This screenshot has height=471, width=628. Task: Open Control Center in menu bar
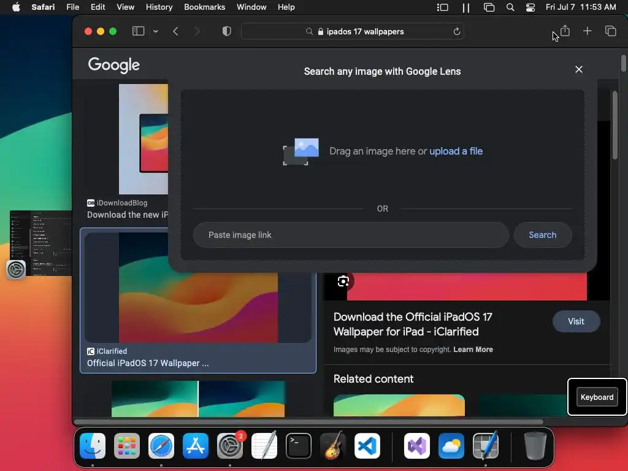coord(530,7)
